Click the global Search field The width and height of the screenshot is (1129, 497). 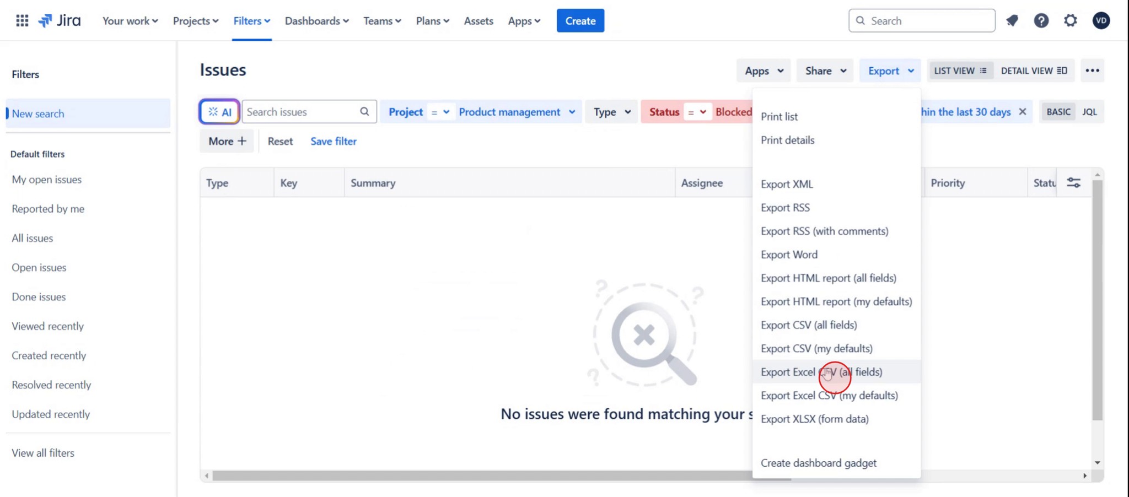click(921, 20)
